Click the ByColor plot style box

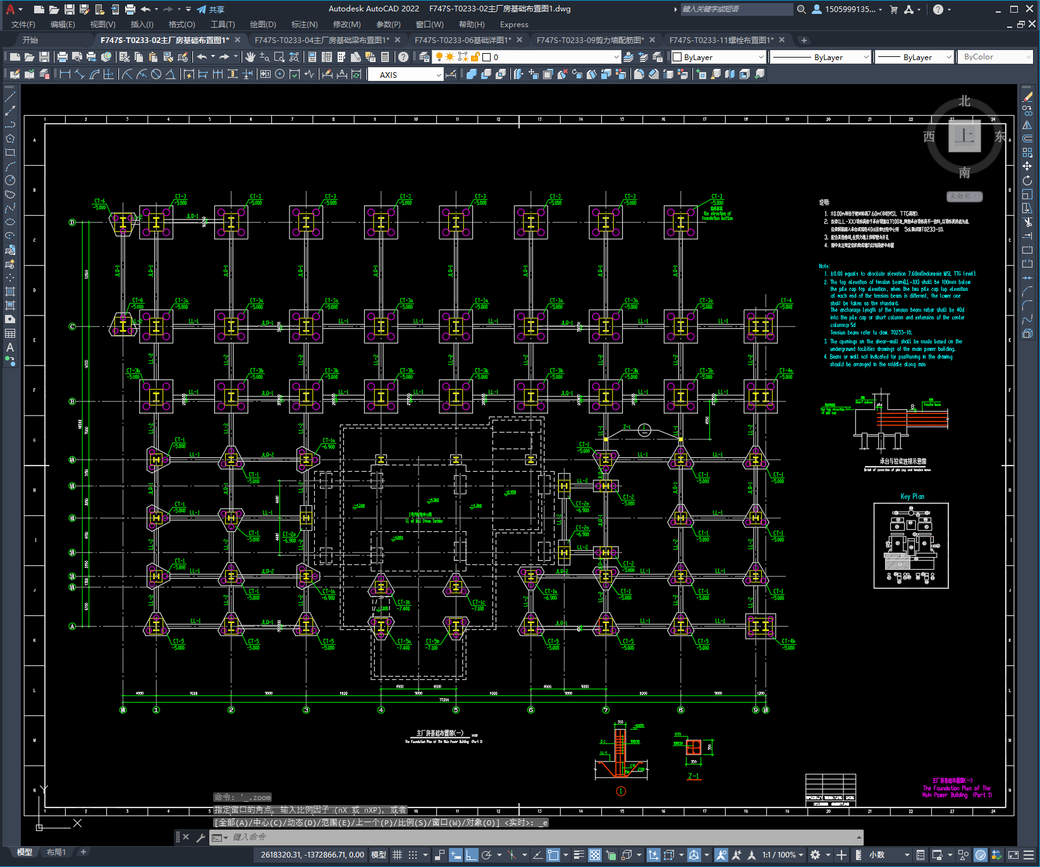(x=994, y=57)
